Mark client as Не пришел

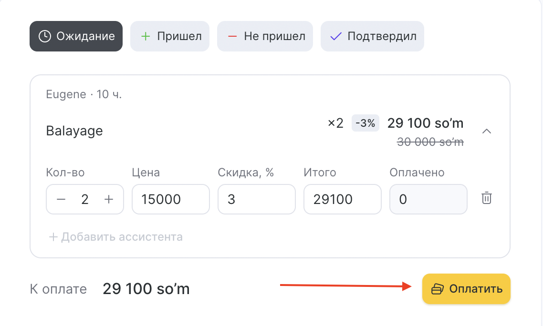pyautogui.click(x=265, y=36)
